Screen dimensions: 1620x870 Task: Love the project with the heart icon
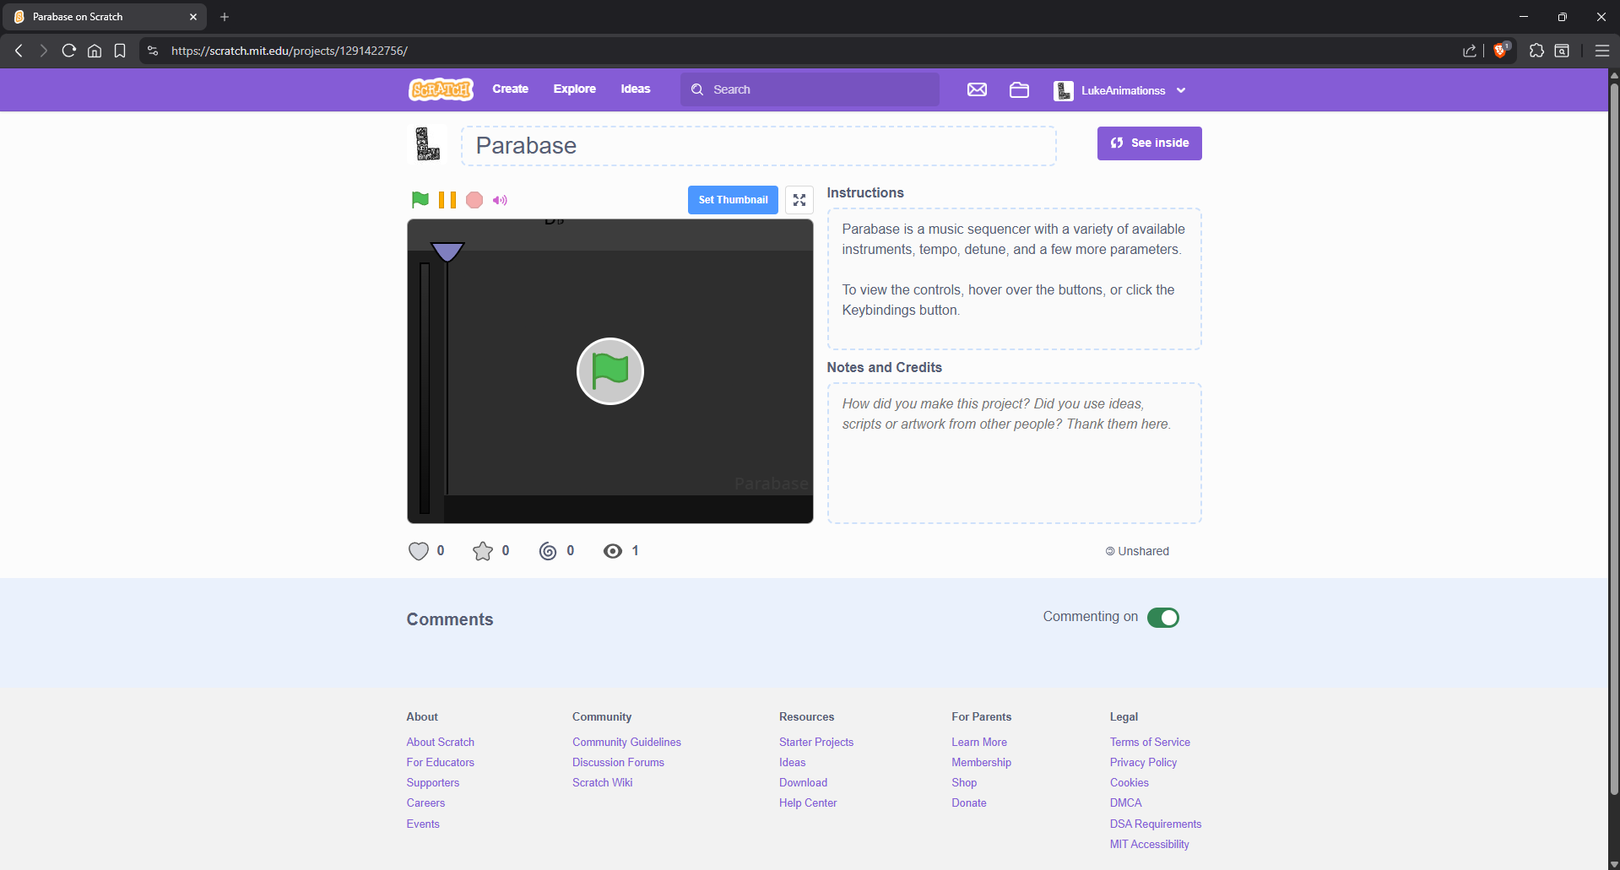coord(418,551)
